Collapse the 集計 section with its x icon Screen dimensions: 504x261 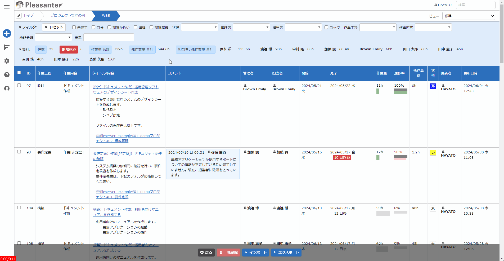pos(20,50)
